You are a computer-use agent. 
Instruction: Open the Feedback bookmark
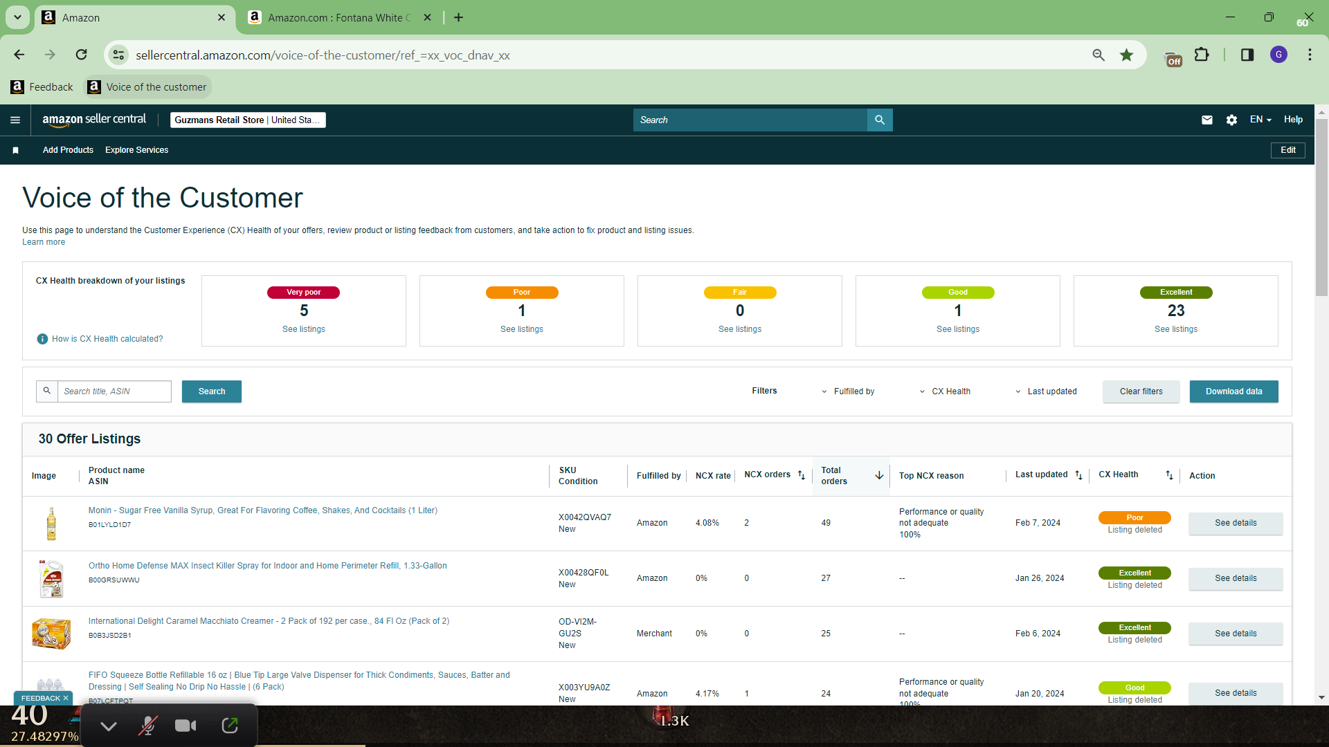[42, 87]
